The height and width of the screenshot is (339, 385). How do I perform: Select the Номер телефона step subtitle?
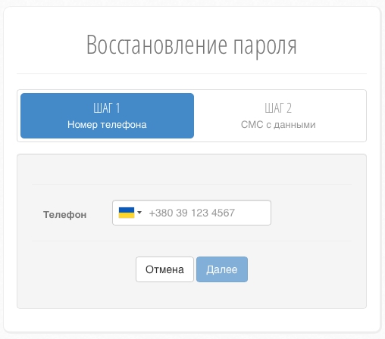pos(107,125)
